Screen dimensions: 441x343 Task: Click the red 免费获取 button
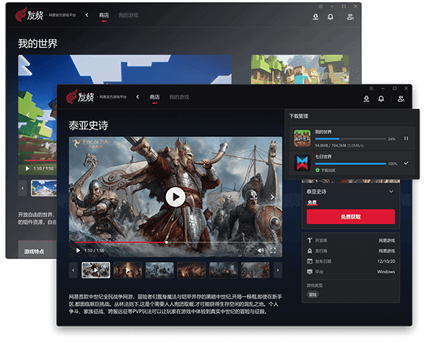[350, 216]
